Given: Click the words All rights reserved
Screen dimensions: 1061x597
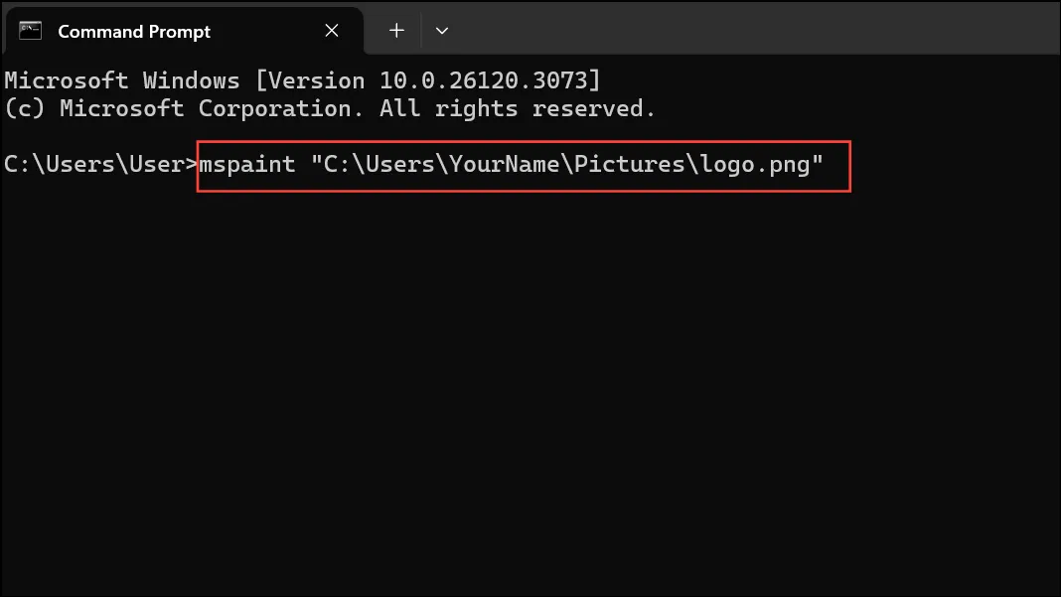Looking at the screenshot, I should click(x=517, y=108).
